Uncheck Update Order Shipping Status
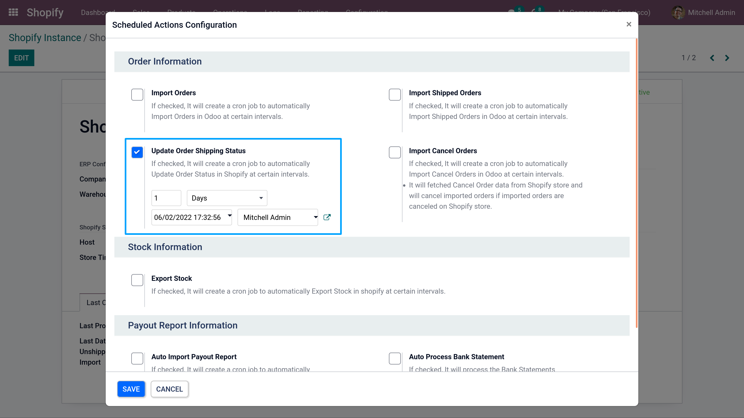744x418 pixels. pos(137,152)
